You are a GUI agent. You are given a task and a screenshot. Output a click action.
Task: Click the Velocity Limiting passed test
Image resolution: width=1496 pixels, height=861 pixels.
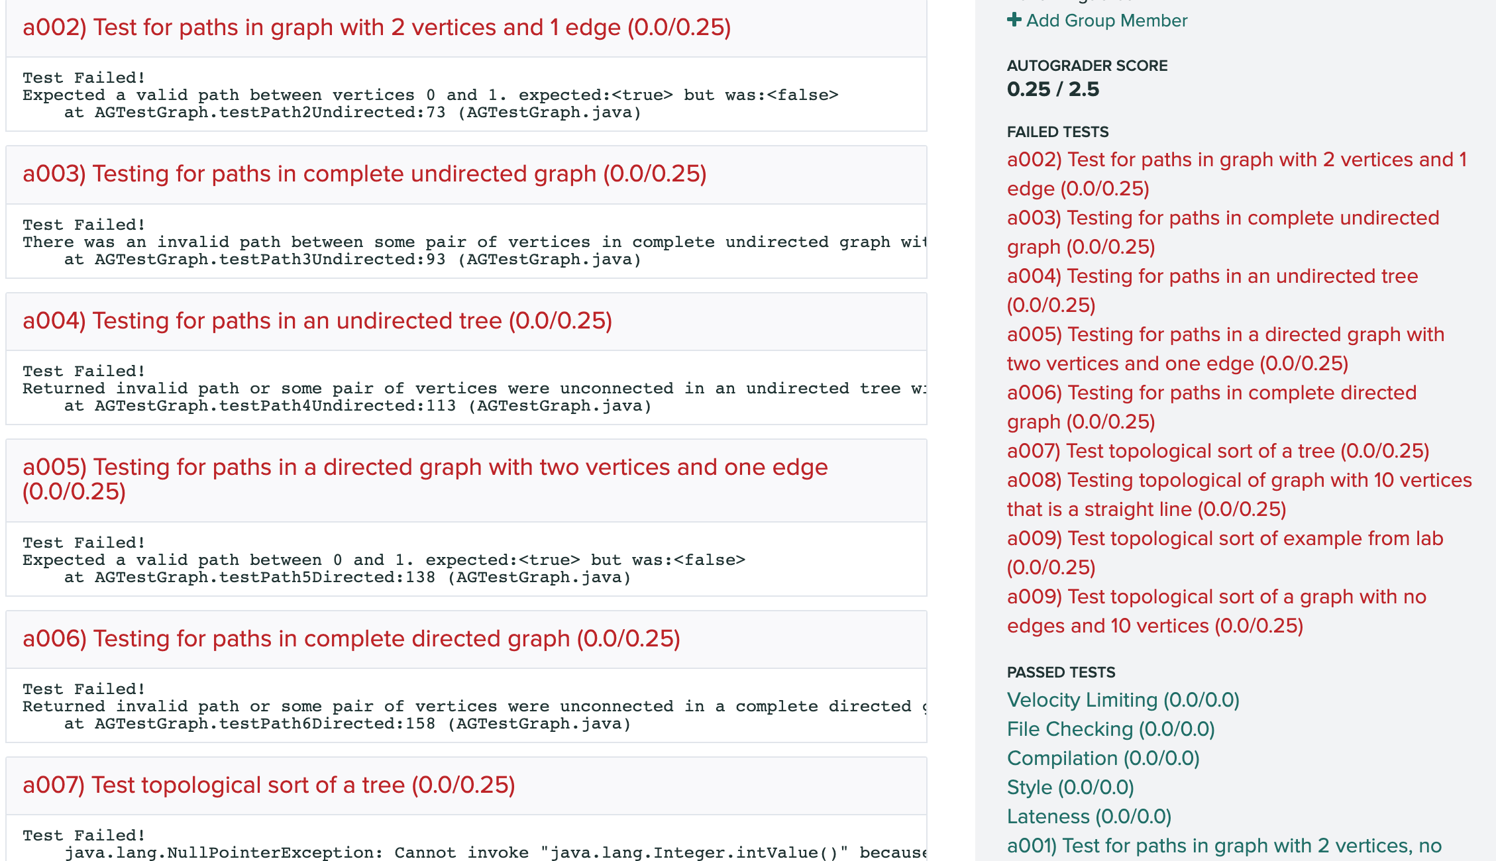(x=1123, y=700)
